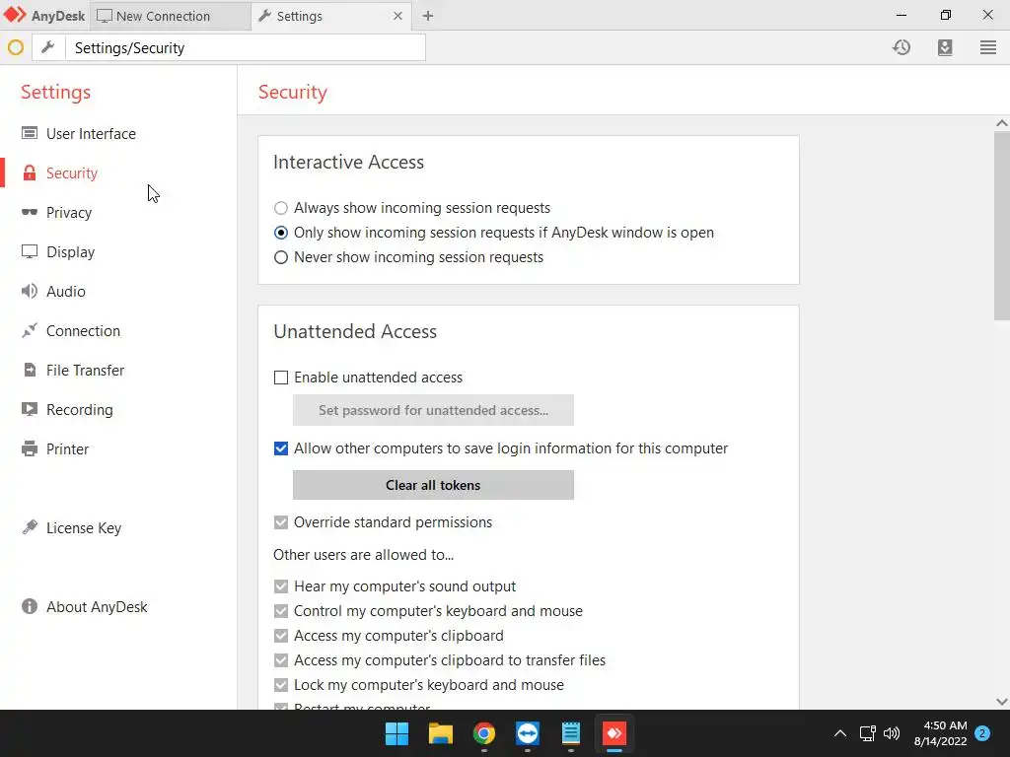Select Only show requests if AnyDesk window open
This screenshot has width=1010, height=757.
point(281,233)
